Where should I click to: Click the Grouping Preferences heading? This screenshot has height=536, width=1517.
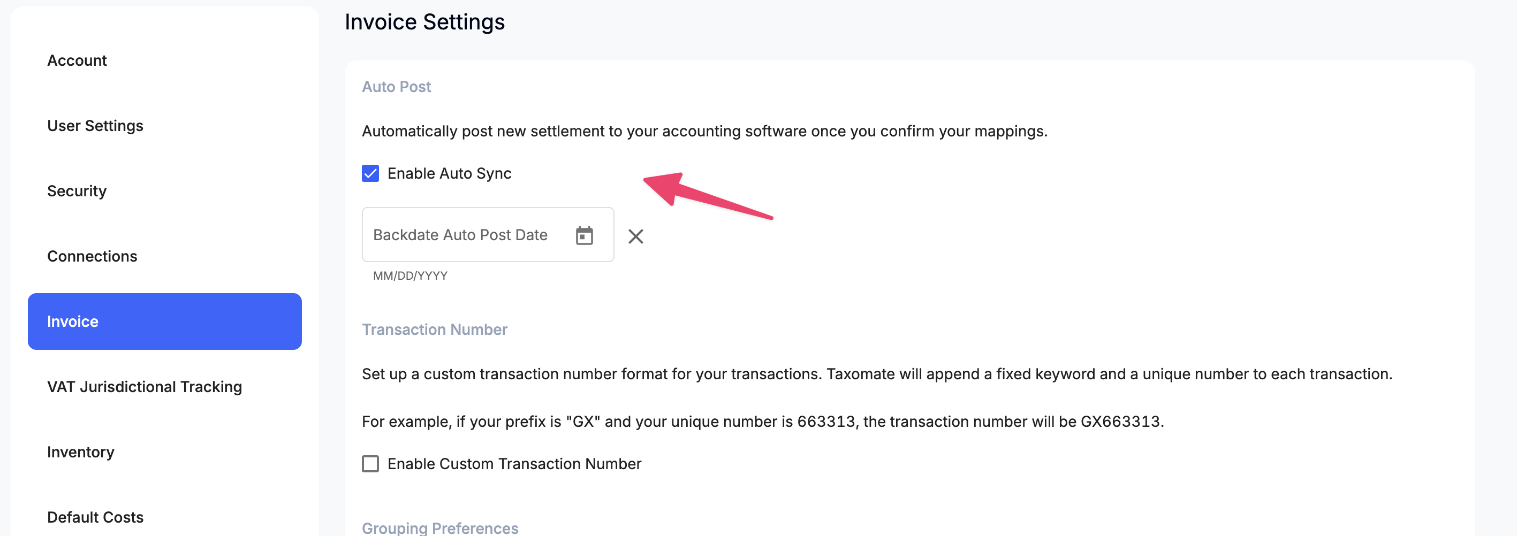(439, 528)
